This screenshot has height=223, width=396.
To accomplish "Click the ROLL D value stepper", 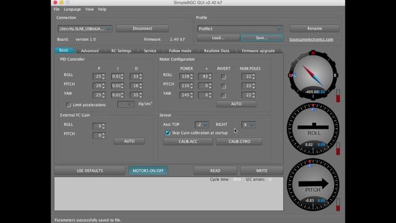I will pos(136,76).
